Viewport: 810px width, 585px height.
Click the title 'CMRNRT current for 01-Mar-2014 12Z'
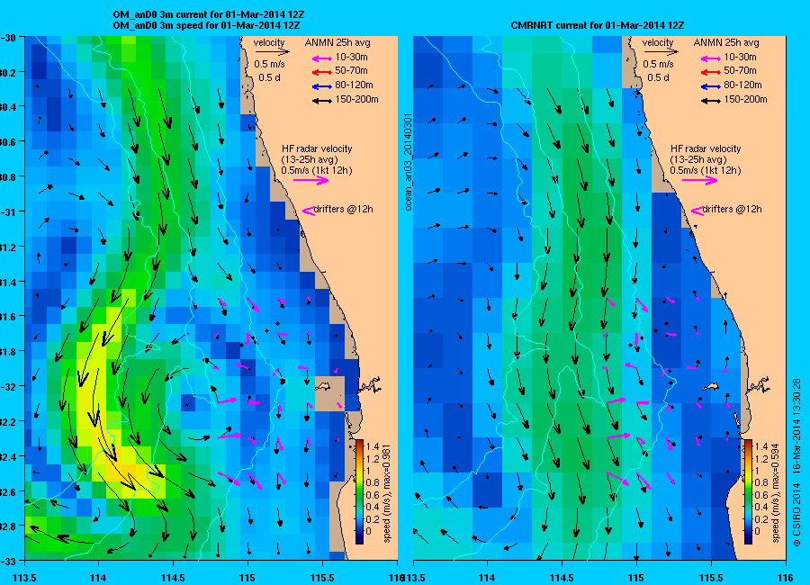coord(598,25)
